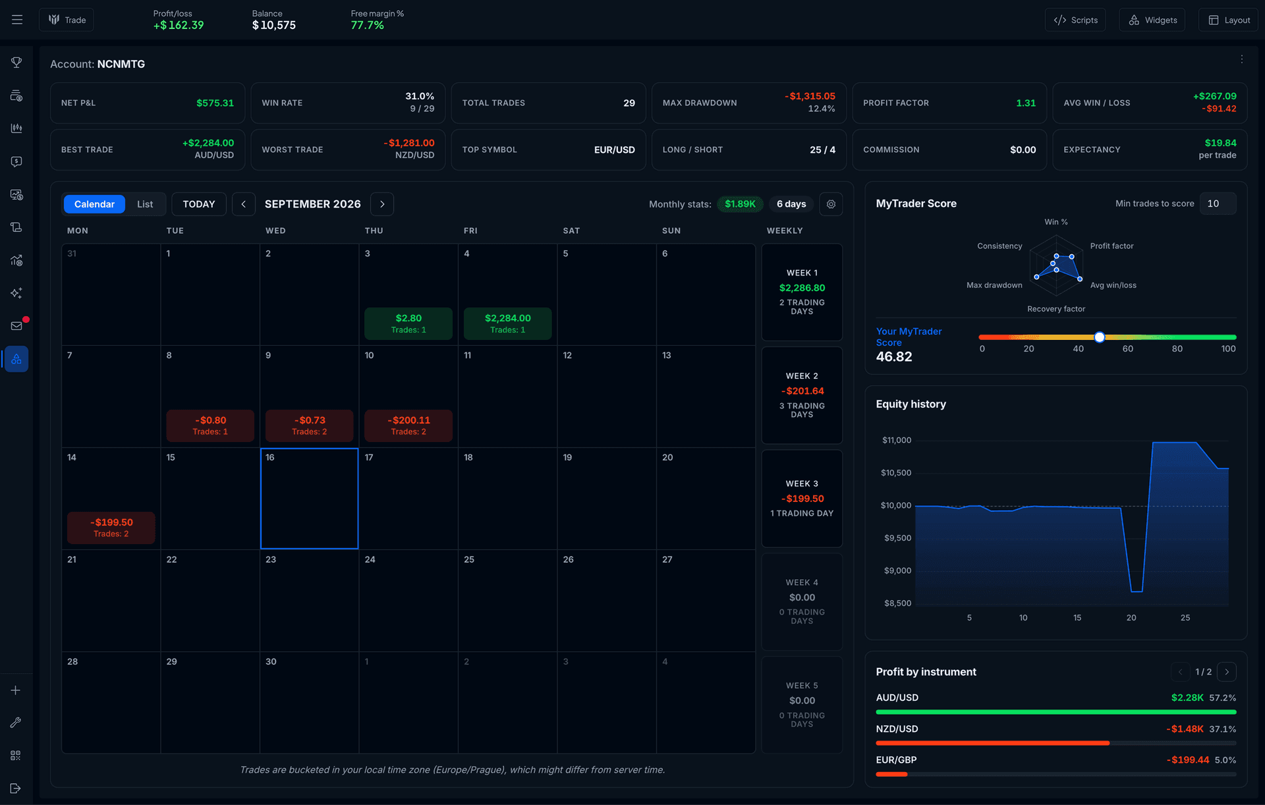Show next page of Profit by instrument
Screen dimensions: 1265x805
[1227, 672]
